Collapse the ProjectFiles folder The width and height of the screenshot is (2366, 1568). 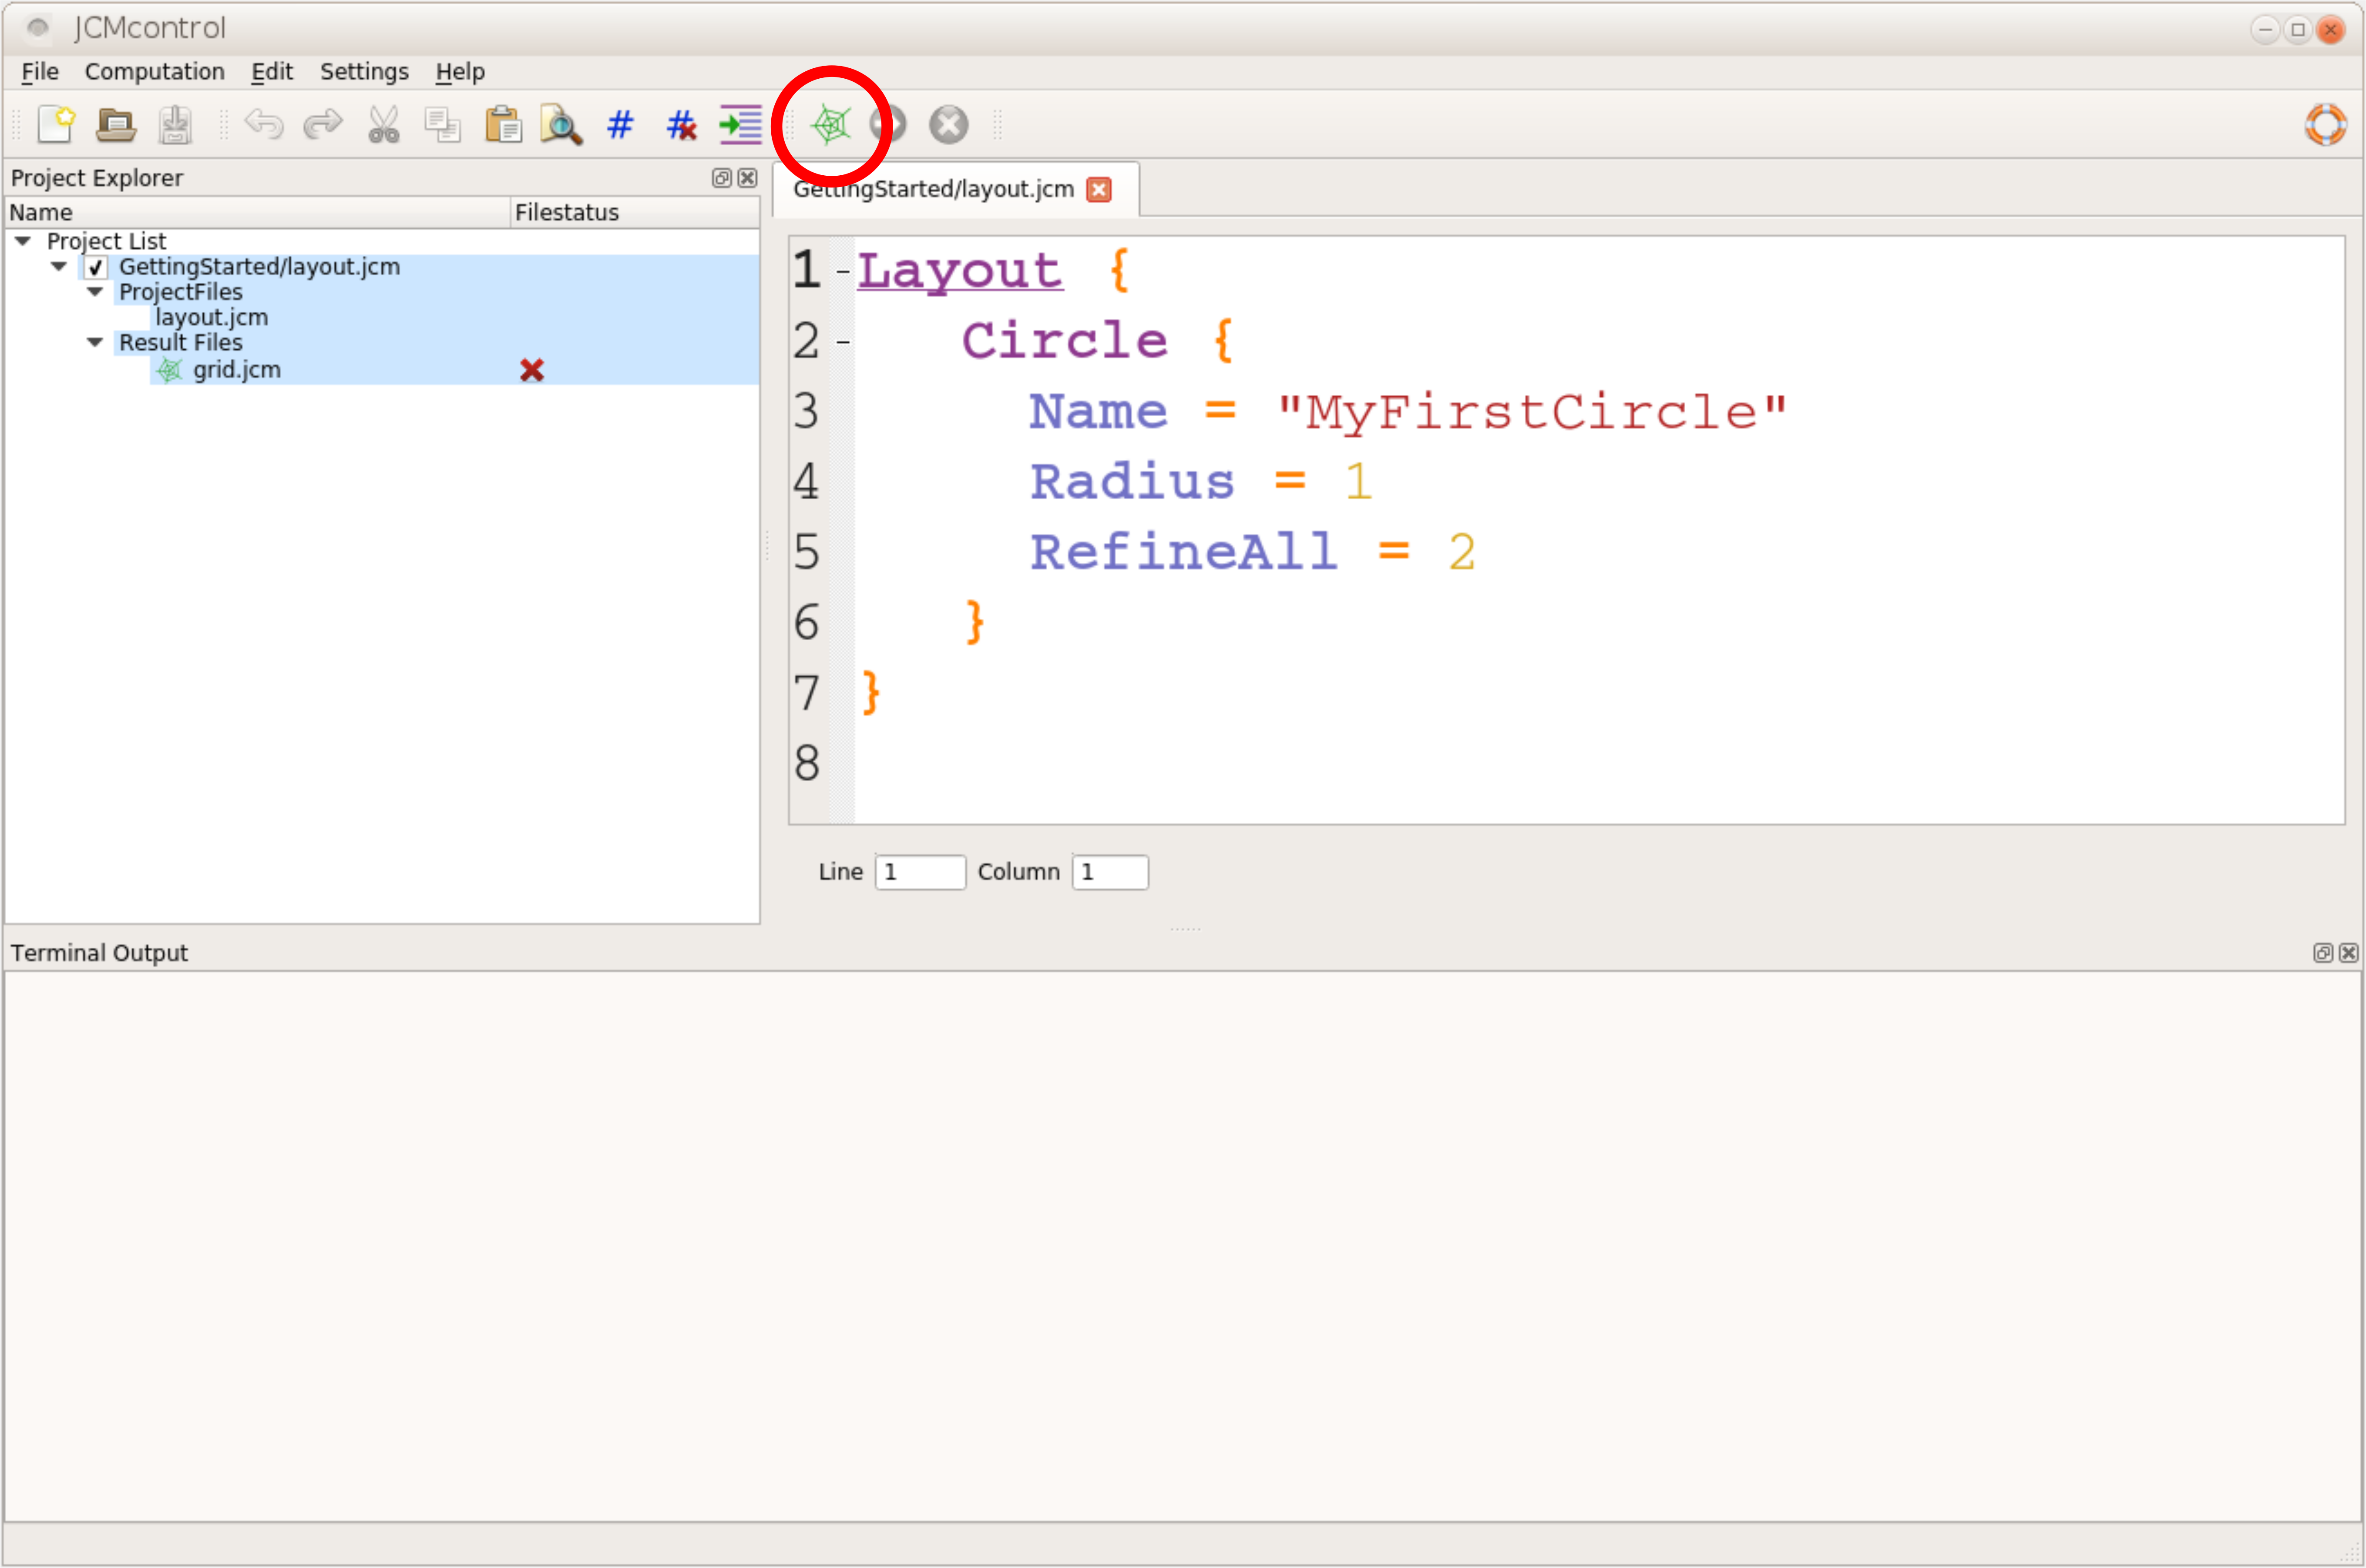click(x=95, y=292)
